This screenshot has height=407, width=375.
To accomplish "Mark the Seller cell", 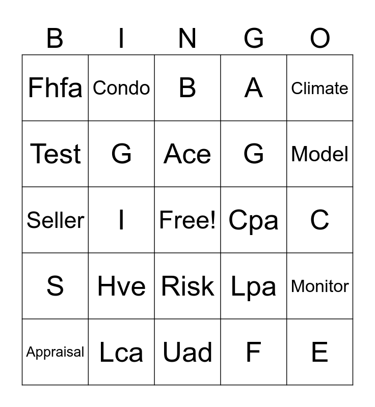I will [x=55, y=220].
